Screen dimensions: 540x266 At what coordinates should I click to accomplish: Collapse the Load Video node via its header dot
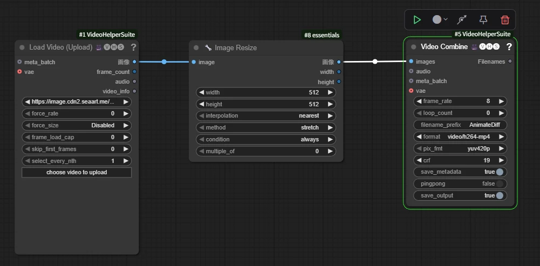[22, 47]
